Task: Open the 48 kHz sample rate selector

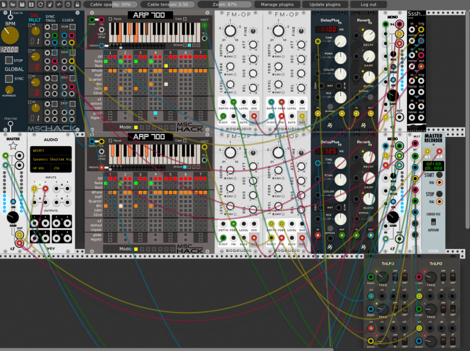Action: (x=40, y=168)
